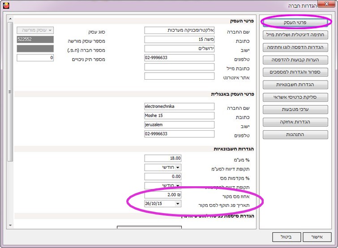Click the app icon in the title bar
Screen dimensions: 338x248
pos(6,5)
